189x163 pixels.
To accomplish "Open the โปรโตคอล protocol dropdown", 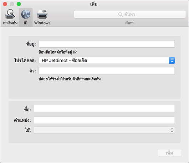I will [107, 61].
